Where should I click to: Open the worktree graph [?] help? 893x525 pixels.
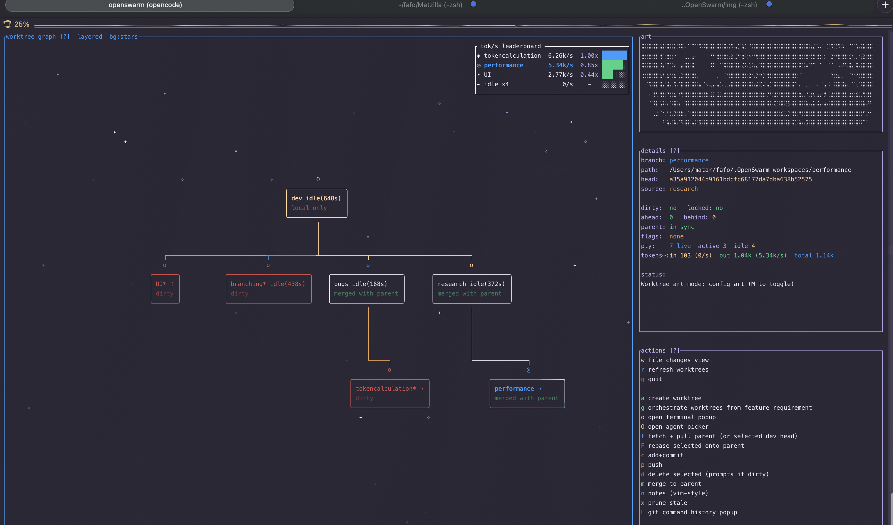click(65, 37)
